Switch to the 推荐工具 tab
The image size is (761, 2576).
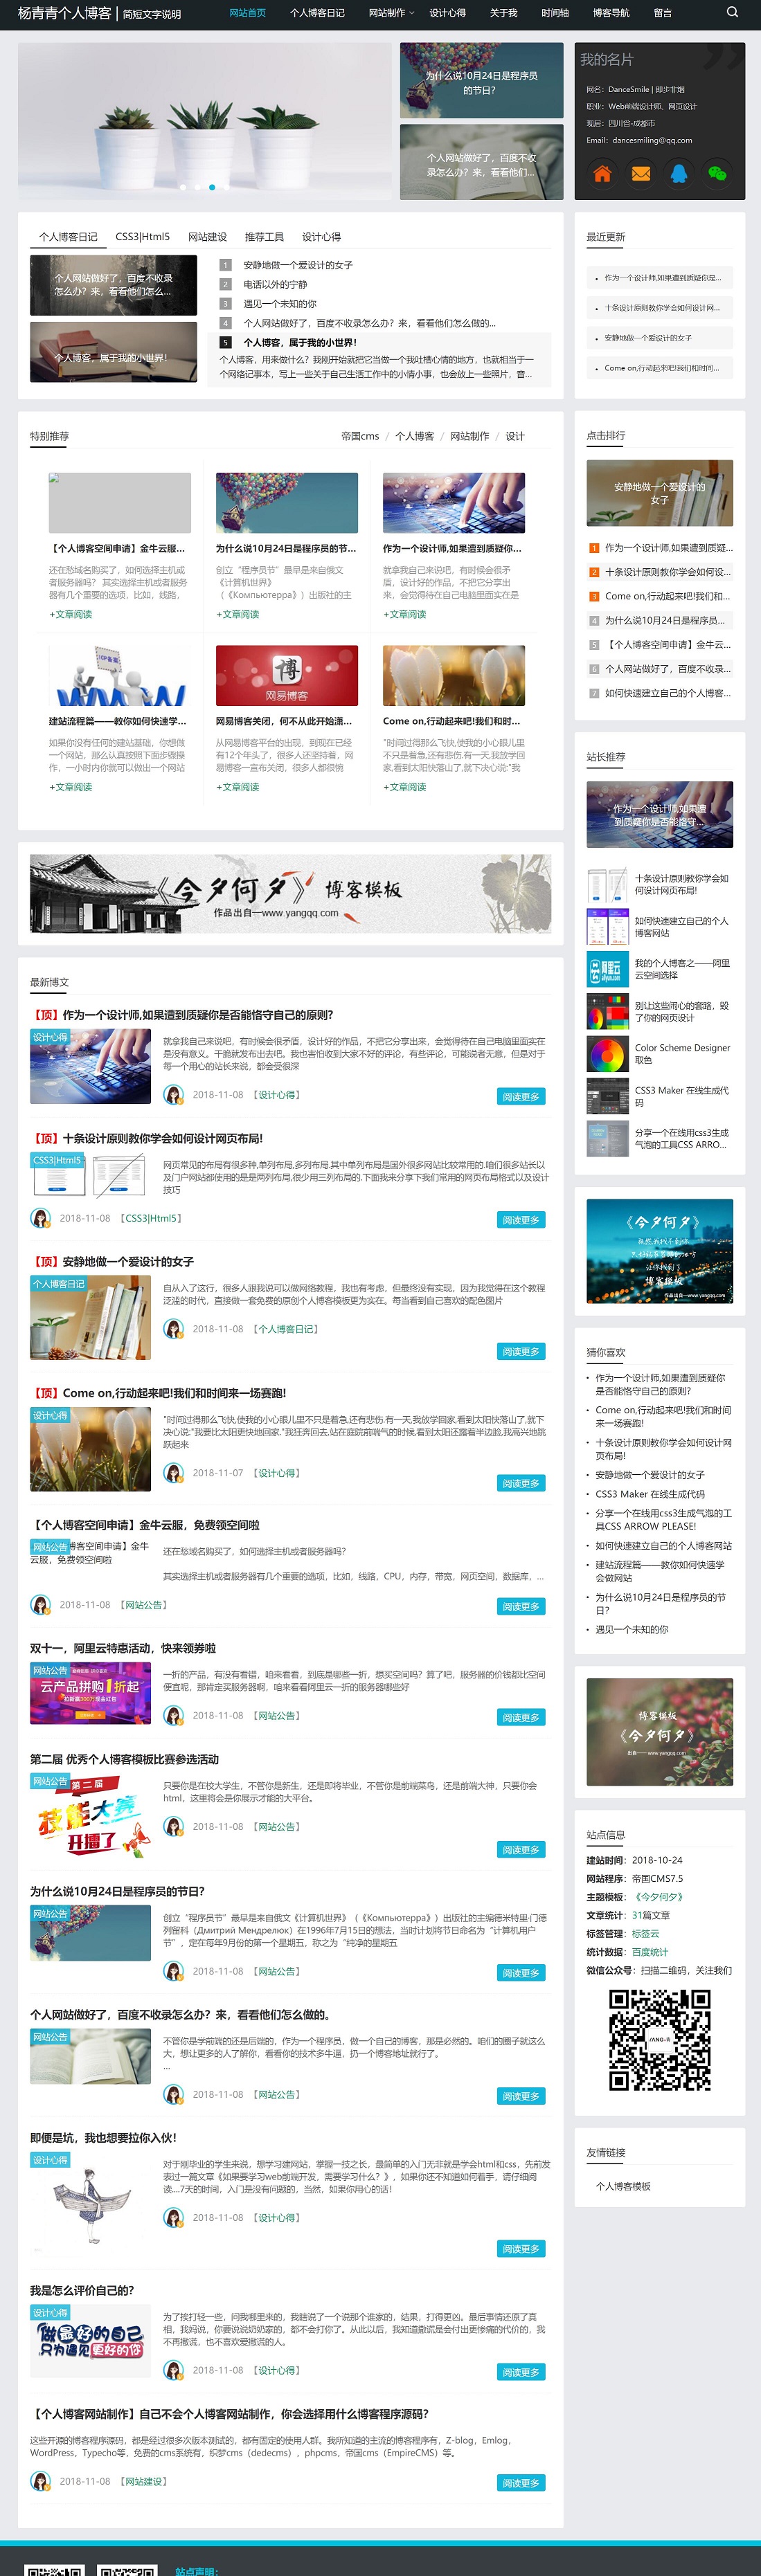click(264, 237)
